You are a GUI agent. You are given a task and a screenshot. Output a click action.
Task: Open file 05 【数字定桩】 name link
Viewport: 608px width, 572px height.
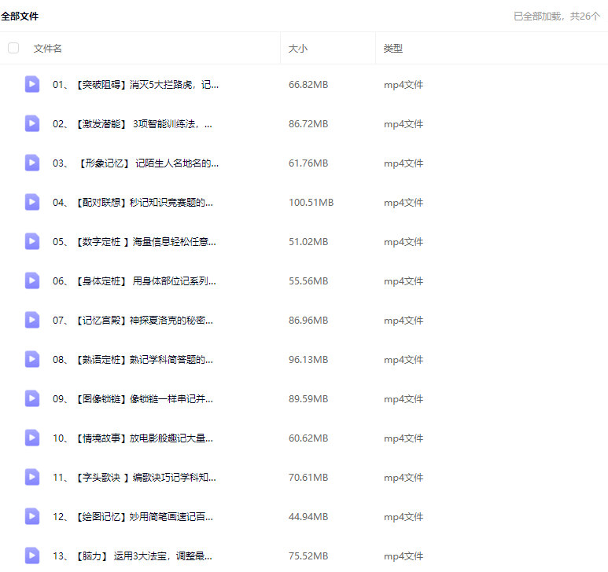click(134, 242)
